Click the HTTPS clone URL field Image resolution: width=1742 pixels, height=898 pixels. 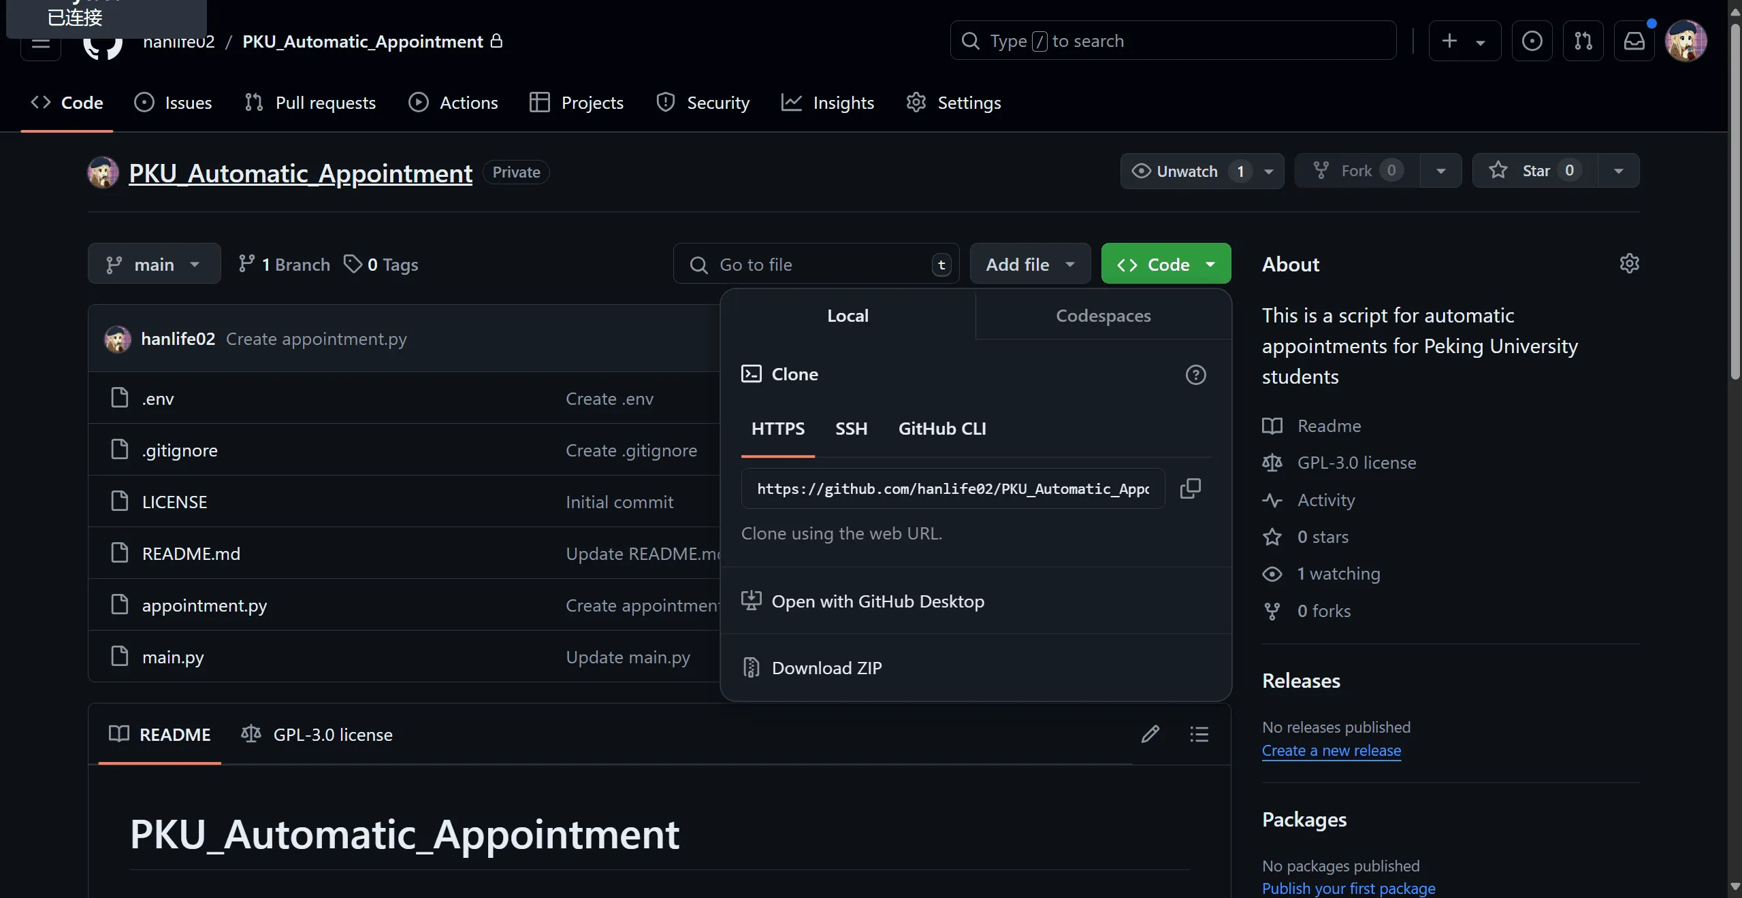click(953, 488)
